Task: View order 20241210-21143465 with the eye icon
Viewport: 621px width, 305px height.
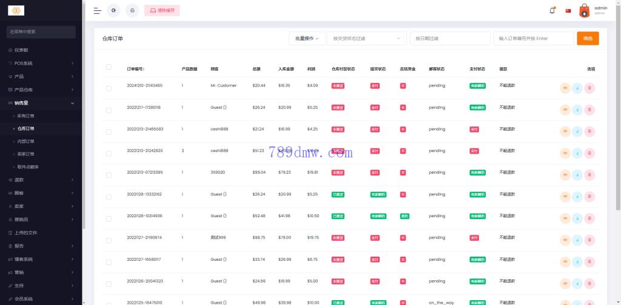Action: pos(565,88)
